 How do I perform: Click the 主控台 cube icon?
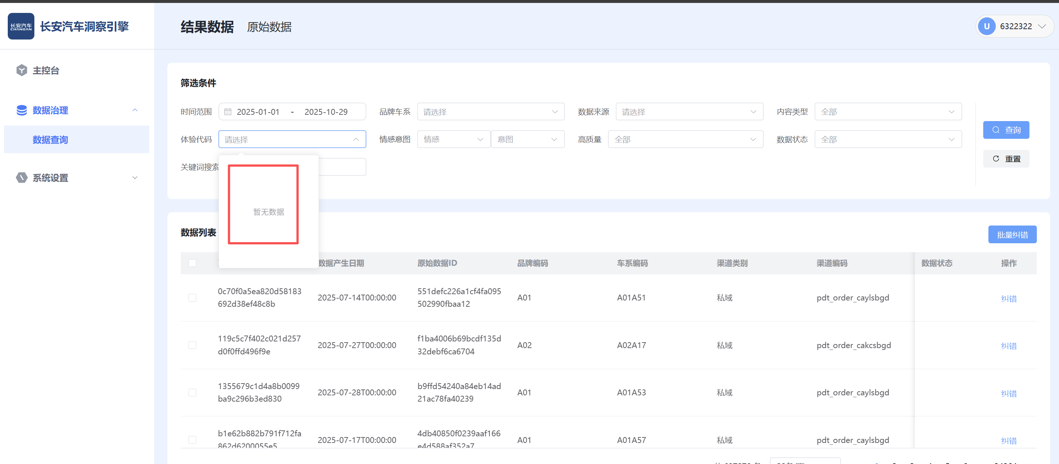point(21,70)
